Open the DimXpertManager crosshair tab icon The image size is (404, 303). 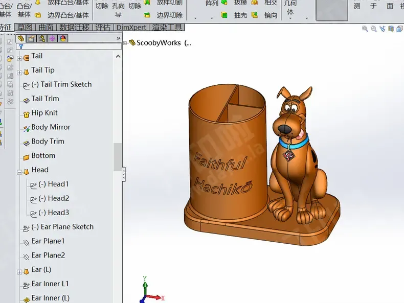(52, 39)
